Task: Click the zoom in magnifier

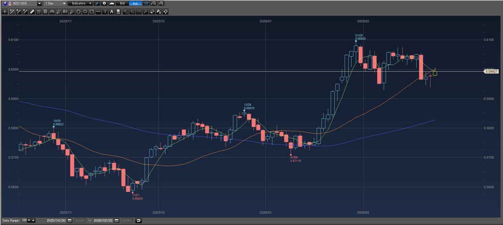Action: click(x=161, y=3)
